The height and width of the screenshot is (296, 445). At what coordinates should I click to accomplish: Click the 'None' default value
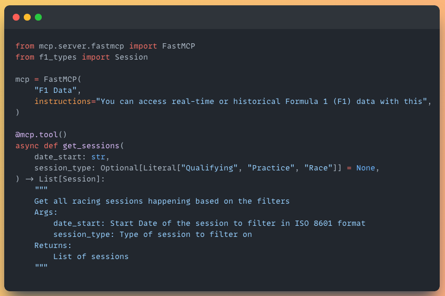tap(366, 168)
